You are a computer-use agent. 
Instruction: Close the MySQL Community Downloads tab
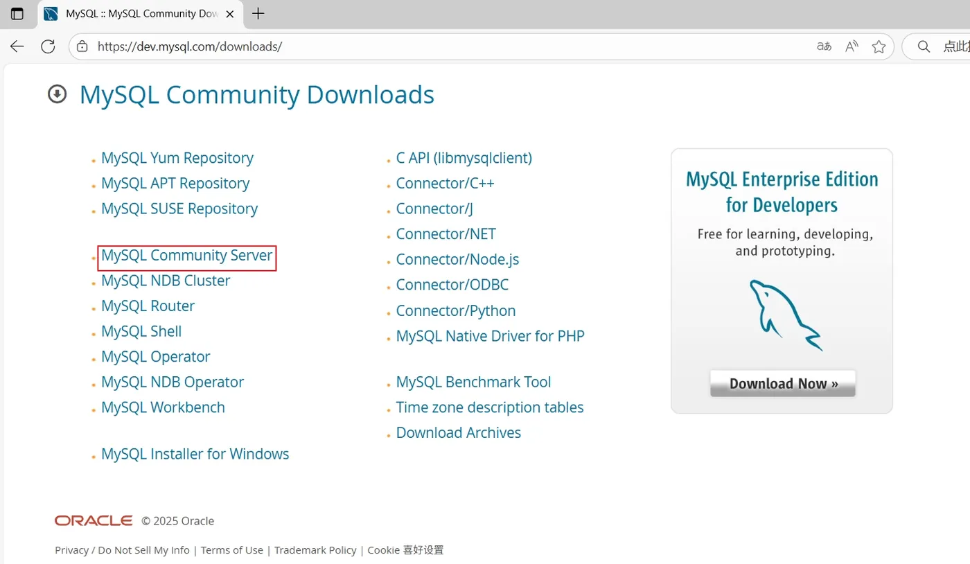(230, 14)
